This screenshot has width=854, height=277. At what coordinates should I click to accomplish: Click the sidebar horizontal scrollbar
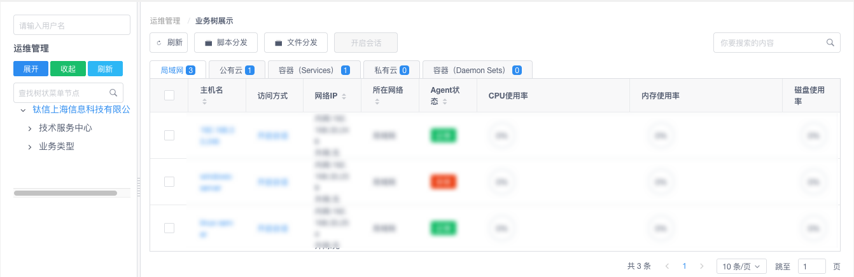(66, 193)
